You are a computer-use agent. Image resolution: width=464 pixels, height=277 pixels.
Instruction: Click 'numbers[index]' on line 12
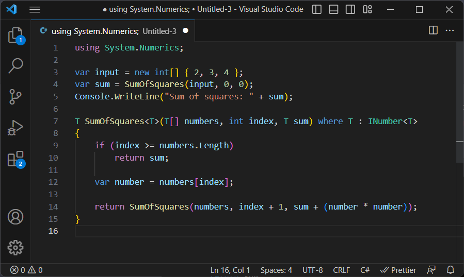pos(194,182)
